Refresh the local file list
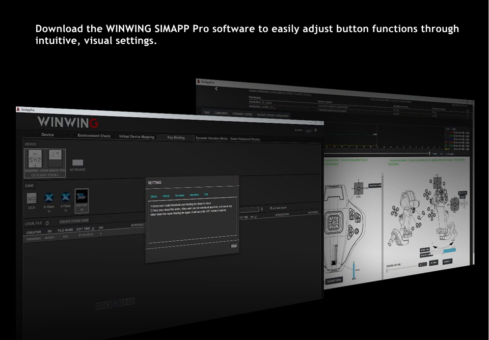489x340 pixels. pos(47,223)
